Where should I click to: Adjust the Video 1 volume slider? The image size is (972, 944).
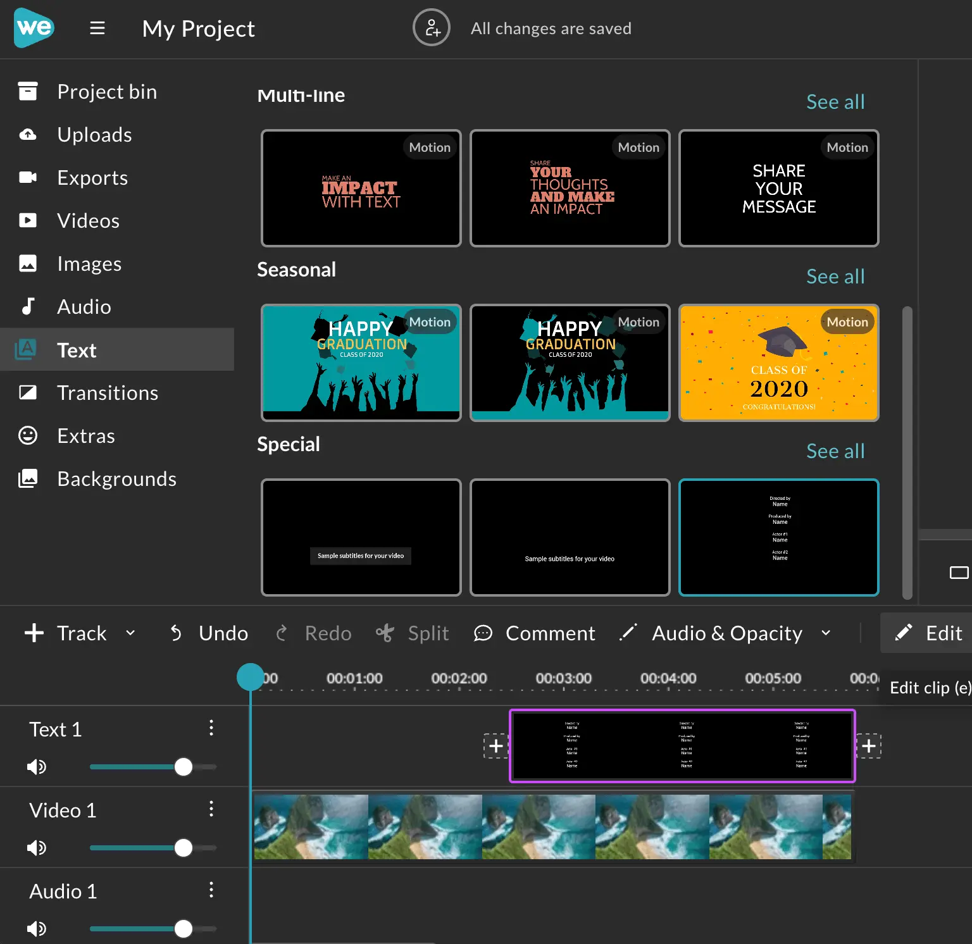tap(153, 848)
